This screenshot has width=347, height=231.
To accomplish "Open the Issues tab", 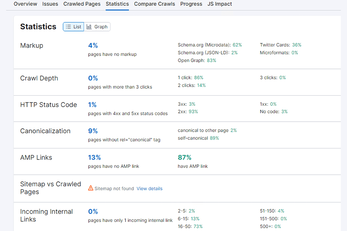I will (50, 4).
